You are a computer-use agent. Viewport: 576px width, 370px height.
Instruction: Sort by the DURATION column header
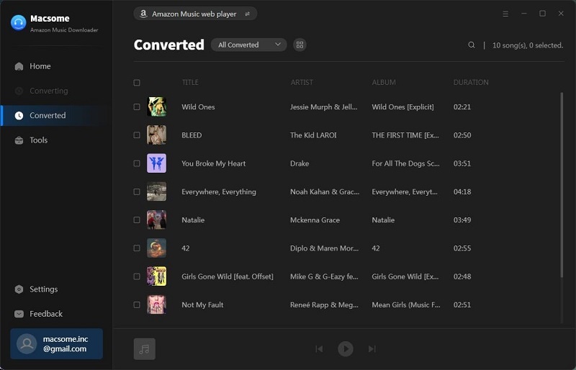471,82
